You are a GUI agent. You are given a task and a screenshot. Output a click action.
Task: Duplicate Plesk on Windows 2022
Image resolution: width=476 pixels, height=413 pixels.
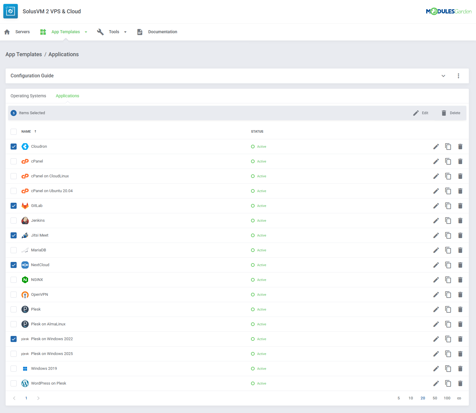click(x=448, y=339)
